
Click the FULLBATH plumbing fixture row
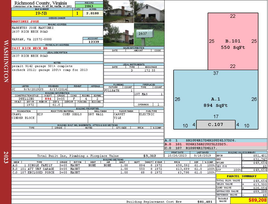119,91
